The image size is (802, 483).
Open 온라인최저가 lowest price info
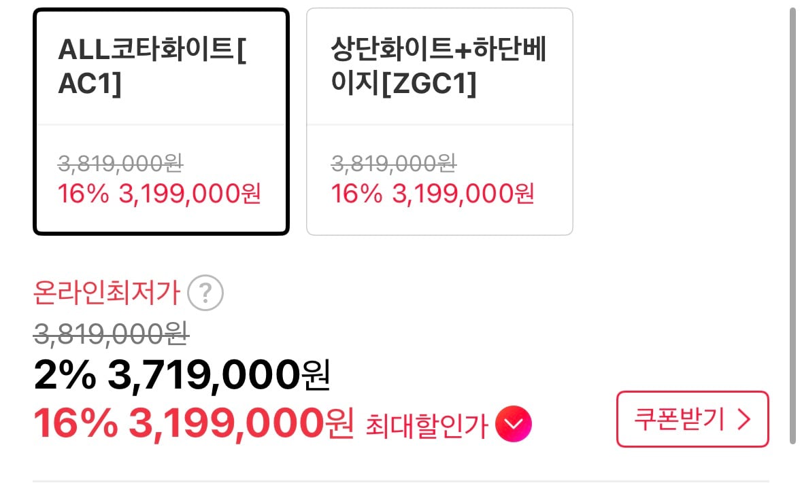[x=105, y=293]
